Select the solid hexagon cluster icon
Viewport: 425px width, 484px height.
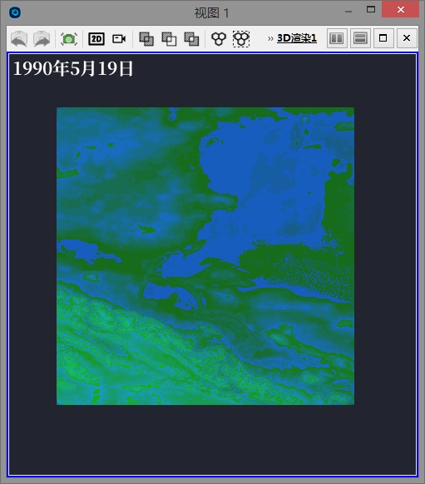tap(219, 39)
